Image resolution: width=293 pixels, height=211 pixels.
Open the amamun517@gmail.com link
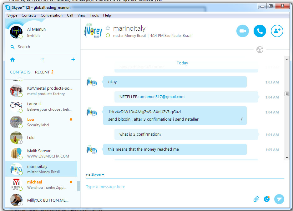tap(162, 97)
